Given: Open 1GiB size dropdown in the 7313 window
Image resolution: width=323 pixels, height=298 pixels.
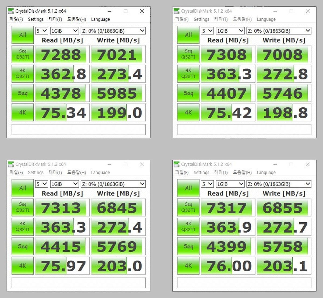Looking at the screenshot, I should click(65, 184).
